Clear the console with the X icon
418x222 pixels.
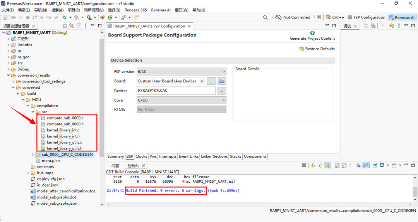(x=304, y=165)
